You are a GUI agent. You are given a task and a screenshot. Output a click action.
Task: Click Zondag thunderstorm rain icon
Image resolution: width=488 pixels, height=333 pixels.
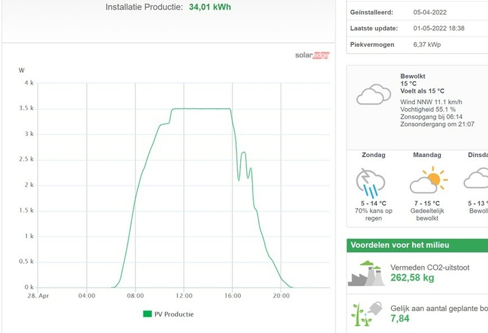click(371, 183)
